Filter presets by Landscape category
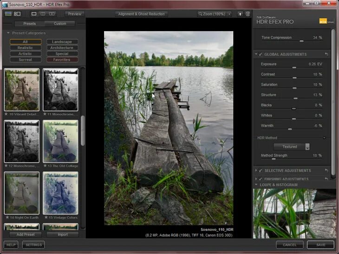The image size is (339, 254). (62, 42)
